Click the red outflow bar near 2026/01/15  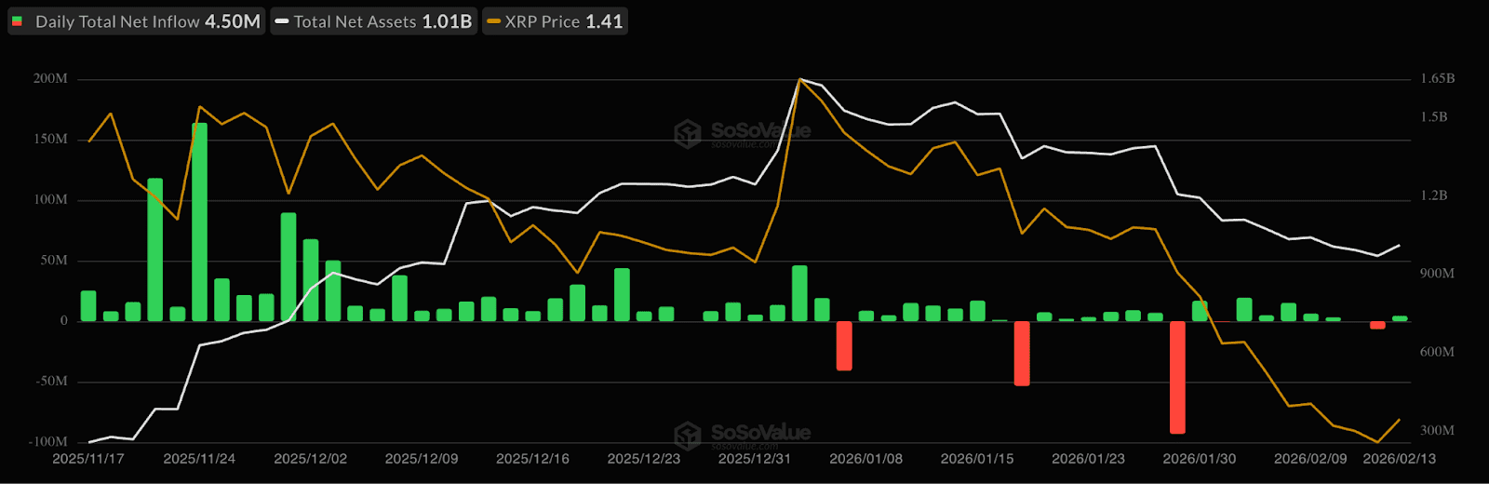1022,353
